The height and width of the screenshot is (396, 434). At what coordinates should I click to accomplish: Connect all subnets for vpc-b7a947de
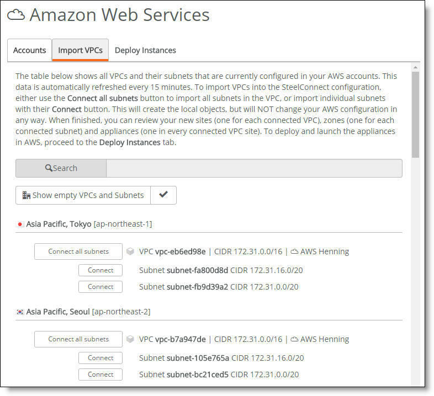(78, 339)
